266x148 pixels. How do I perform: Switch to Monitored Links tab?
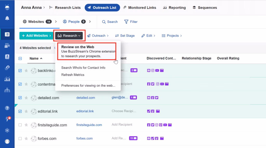(x=139, y=8)
